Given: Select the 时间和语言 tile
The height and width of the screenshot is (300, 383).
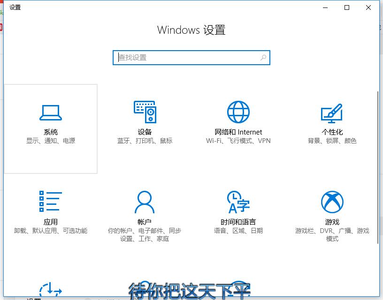Looking at the screenshot, I should click(x=238, y=211).
